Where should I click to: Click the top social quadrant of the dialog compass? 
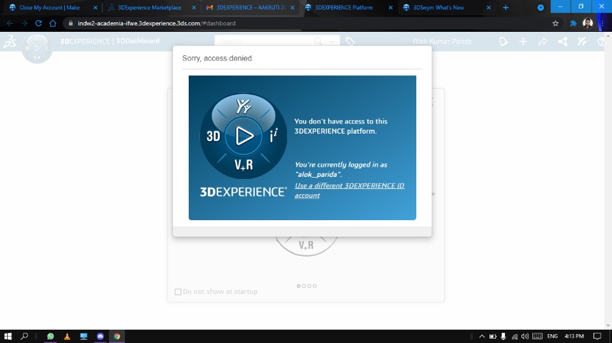coord(244,106)
